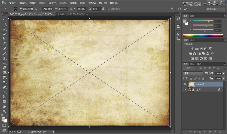The image size is (227, 134).
Task: Select the Zoom tool in toolbar
Action: (4, 111)
